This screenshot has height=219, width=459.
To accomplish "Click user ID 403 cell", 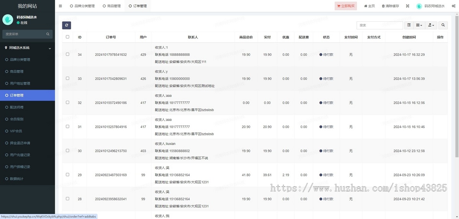I will [x=143, y=151].
